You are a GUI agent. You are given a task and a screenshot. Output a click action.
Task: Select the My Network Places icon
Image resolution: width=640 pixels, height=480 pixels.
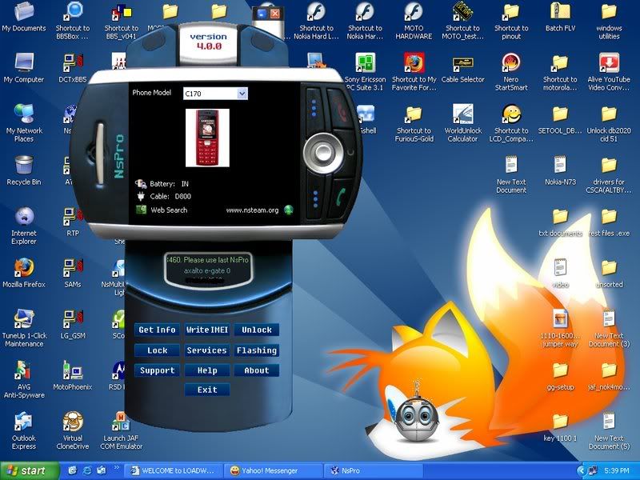[x=24, y=123]
